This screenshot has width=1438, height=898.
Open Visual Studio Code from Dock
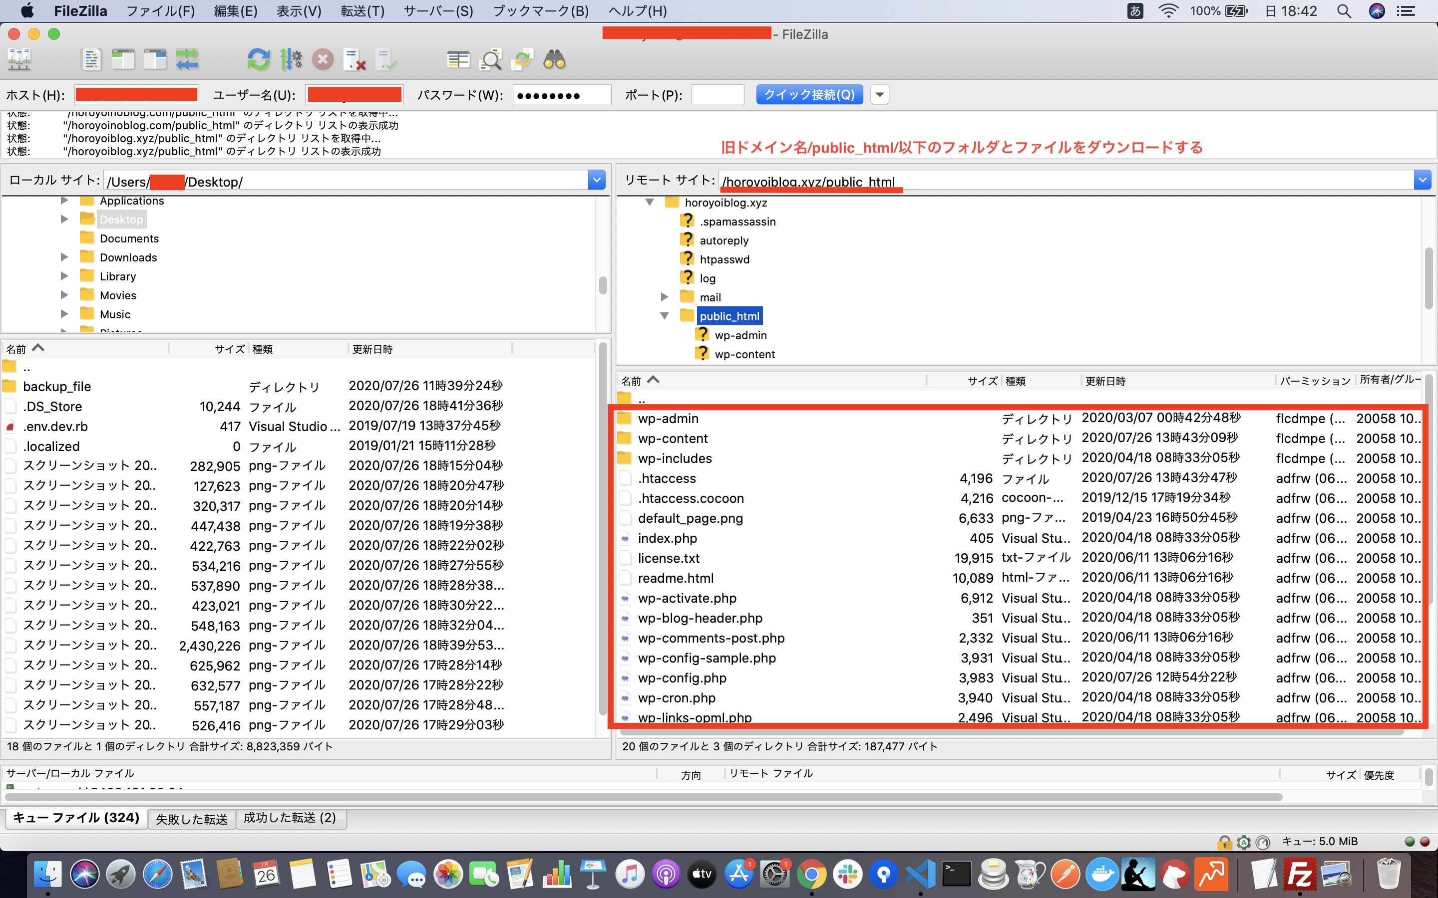coord(920,874)
